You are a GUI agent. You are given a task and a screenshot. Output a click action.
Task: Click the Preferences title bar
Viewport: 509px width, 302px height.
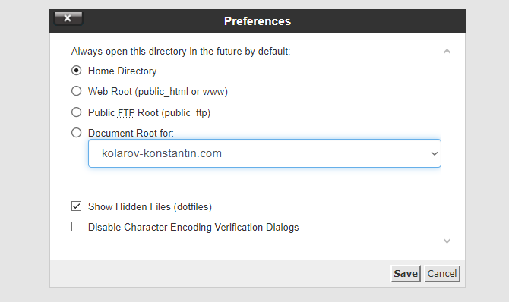pyautogui.click(x=258, y=21)
